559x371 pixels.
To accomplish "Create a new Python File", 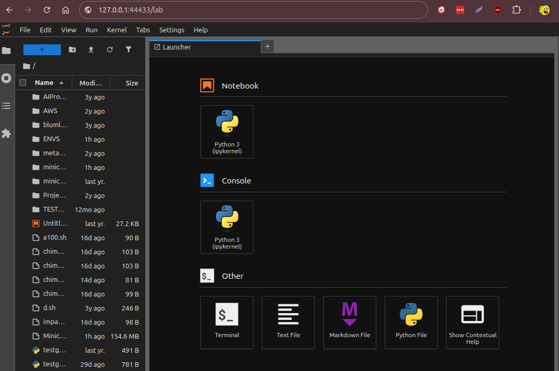I will 411,323.
